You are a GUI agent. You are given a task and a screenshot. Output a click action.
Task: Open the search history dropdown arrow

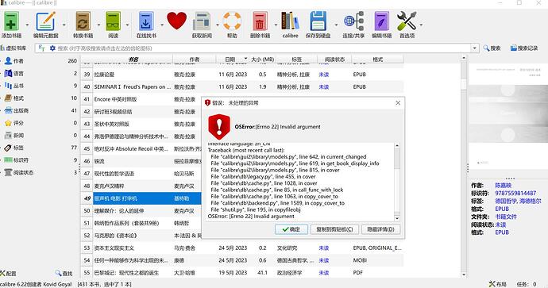click(475, 48)
